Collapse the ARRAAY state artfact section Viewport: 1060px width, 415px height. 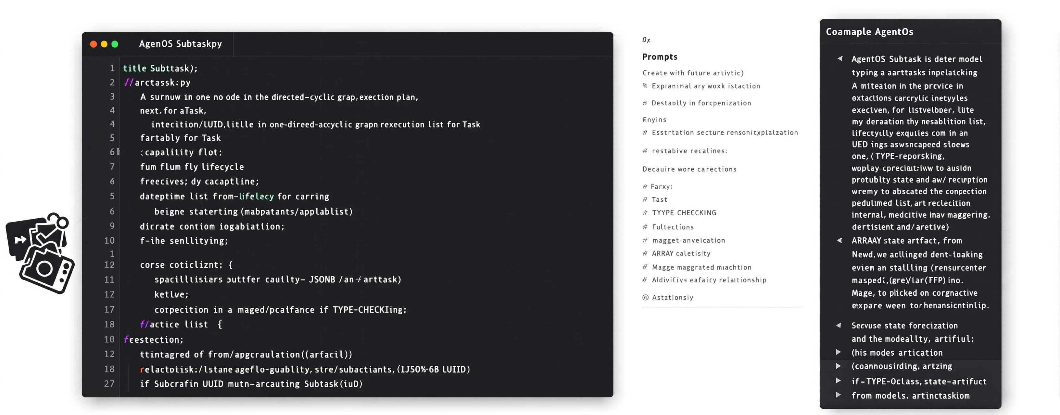pos(839,240)
